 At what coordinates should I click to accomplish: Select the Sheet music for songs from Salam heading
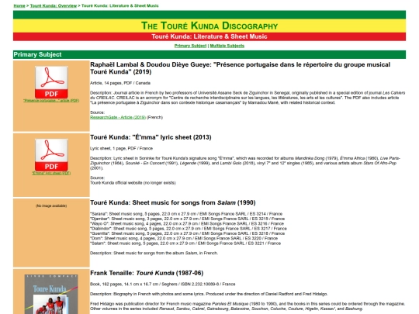173,202
